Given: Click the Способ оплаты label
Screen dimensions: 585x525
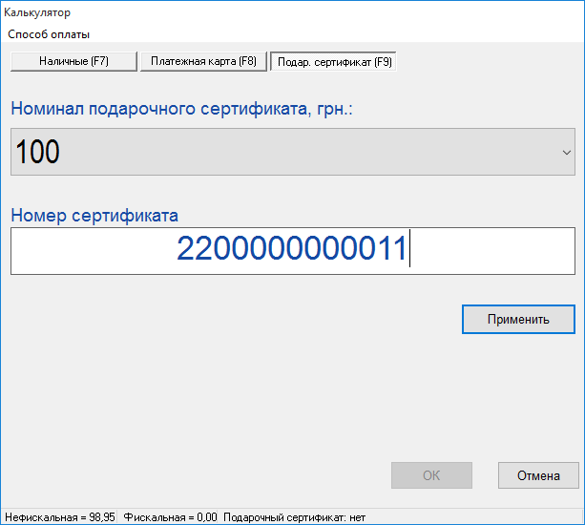Looking at the screenshot, I should point(49,34).
